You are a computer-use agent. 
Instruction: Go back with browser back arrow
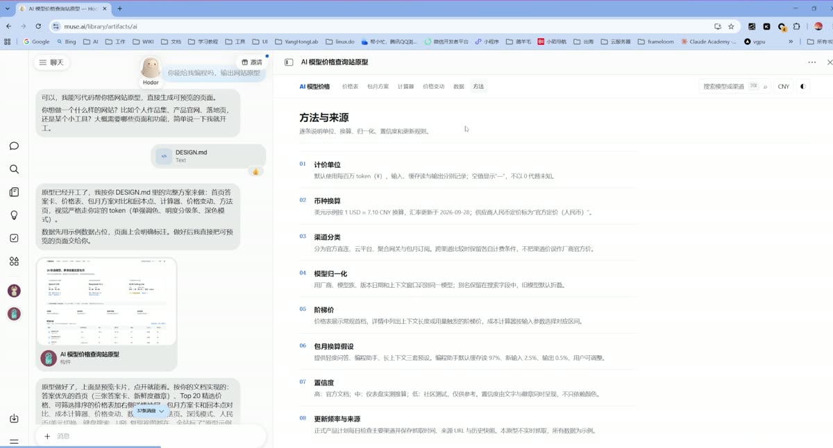8,26
